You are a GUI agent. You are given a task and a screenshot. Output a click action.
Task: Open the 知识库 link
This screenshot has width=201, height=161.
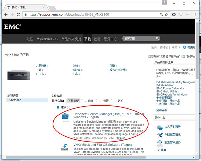(78, 70)
